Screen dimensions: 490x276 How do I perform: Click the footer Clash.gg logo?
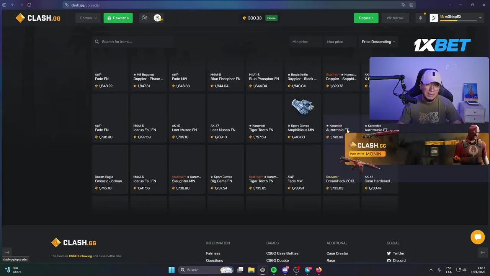pos(74,243)
